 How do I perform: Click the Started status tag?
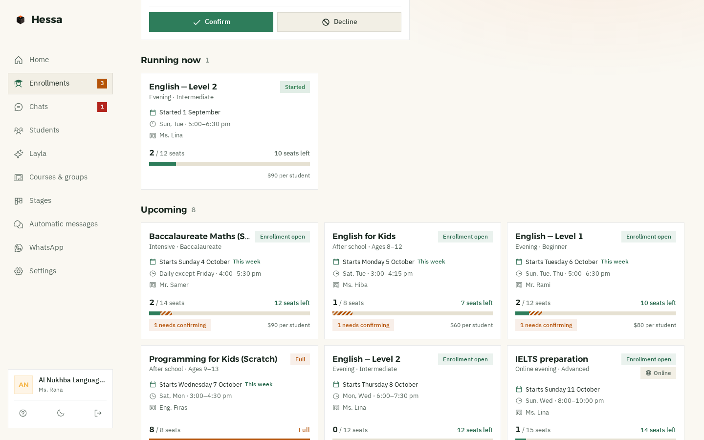[295, 87]
